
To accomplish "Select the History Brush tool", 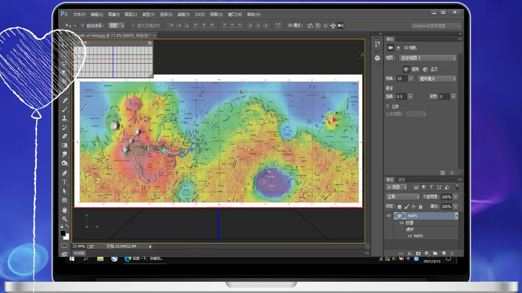I will [x=64, y=128].
